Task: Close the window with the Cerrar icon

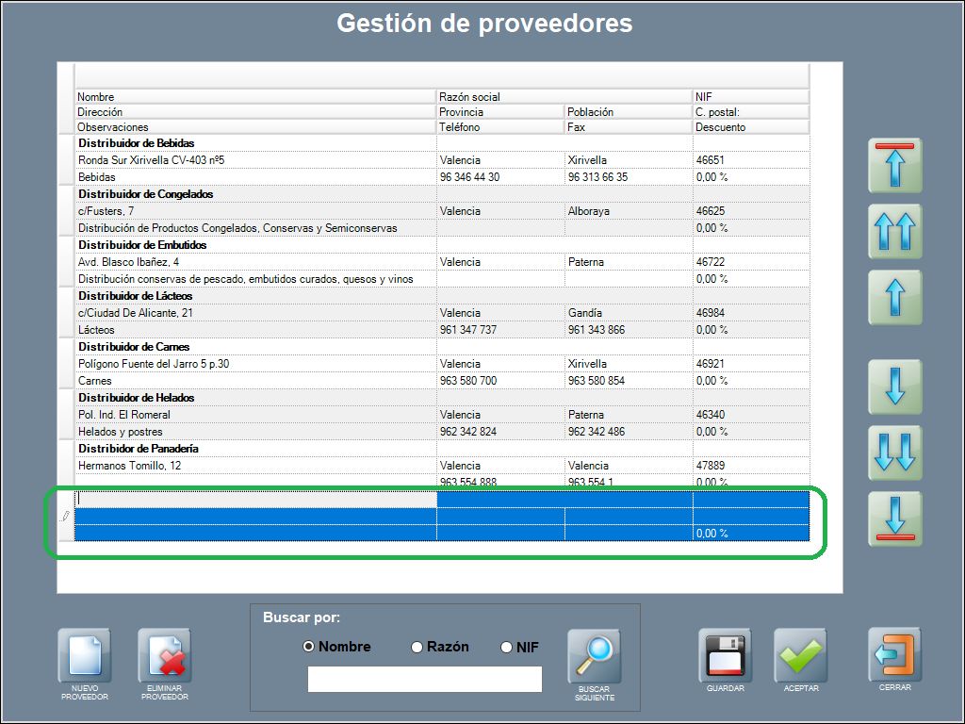Action: 894,656
